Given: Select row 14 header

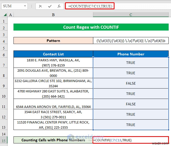Looking at the screenshot, I should click(x=4, y=133).
